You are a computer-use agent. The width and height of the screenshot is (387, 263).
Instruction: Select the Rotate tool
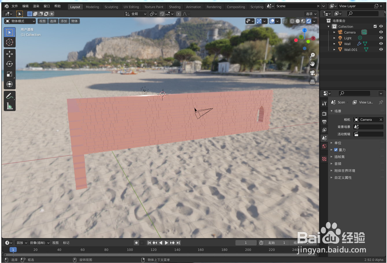pos(10,64)
